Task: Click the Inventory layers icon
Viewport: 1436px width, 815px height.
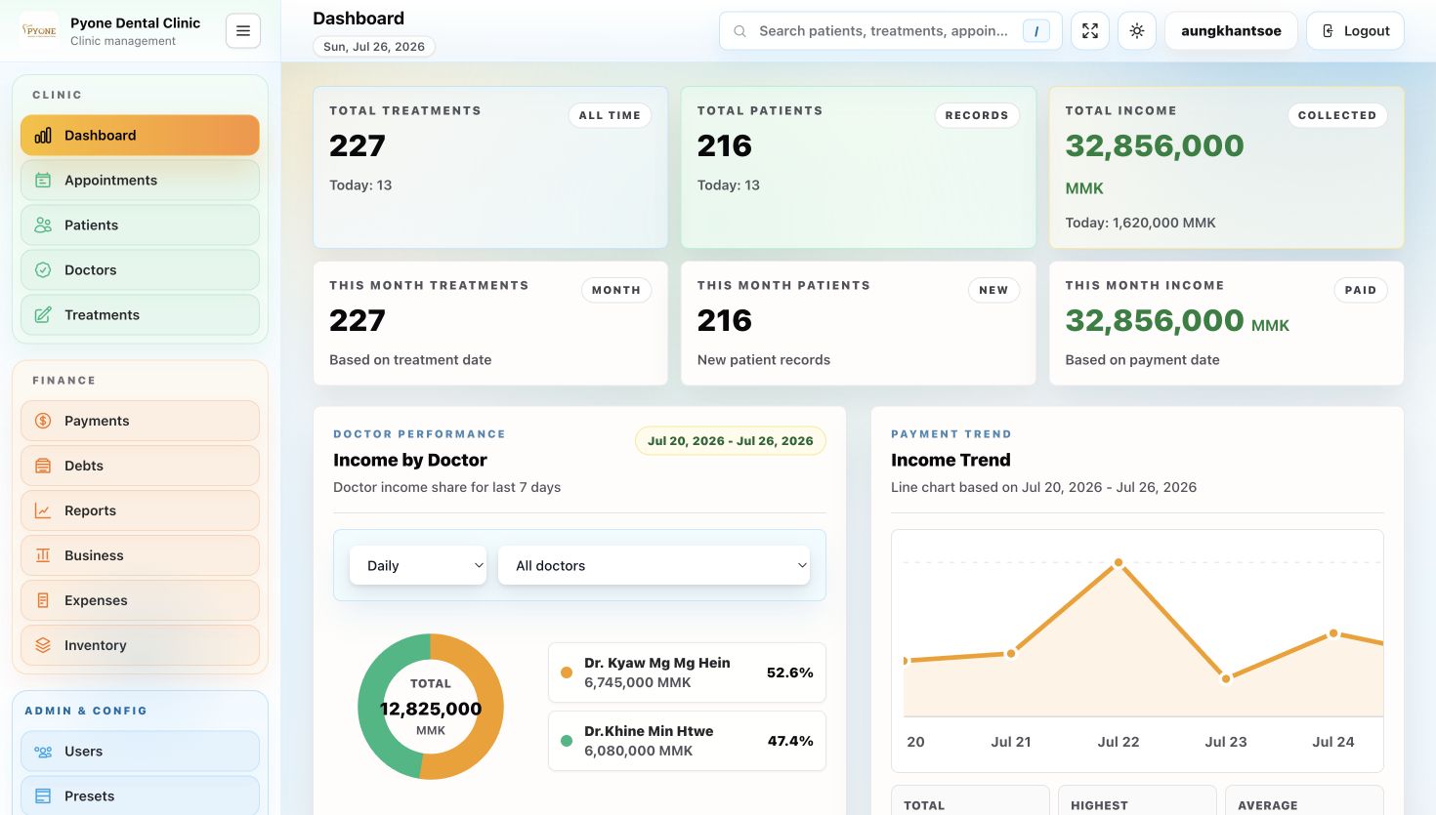Action: tap(43, 645)
